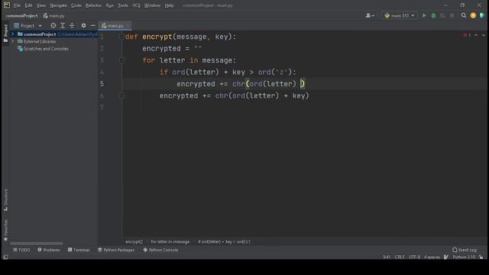The image size is (489, 275).
Task: Collapse the def encrypt fold marker on line 1
Action: [x=121, y=37]
